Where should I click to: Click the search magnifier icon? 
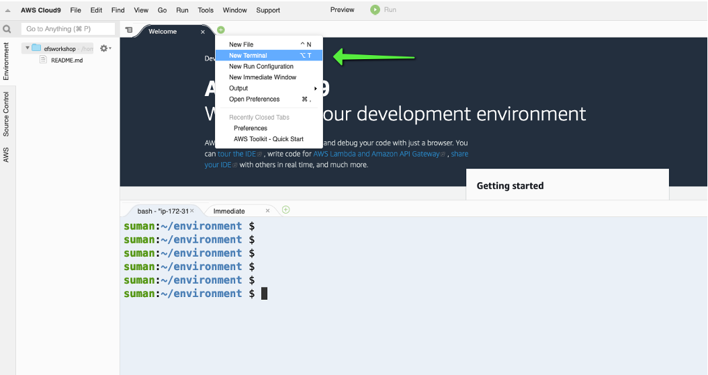tap(7, 30)
